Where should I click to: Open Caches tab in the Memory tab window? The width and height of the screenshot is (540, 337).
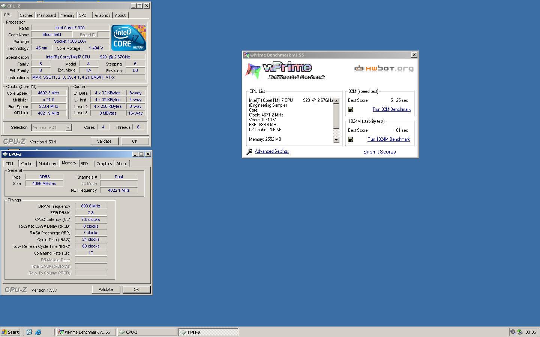click(x=27, y=164)
